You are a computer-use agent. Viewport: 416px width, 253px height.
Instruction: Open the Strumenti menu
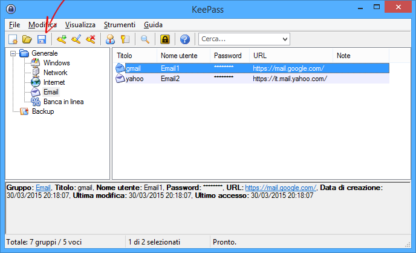coord(119,25)
